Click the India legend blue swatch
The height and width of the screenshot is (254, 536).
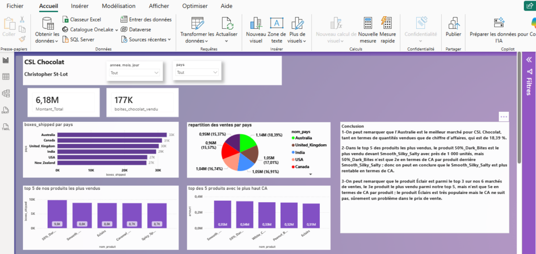[x=293, y=152]
